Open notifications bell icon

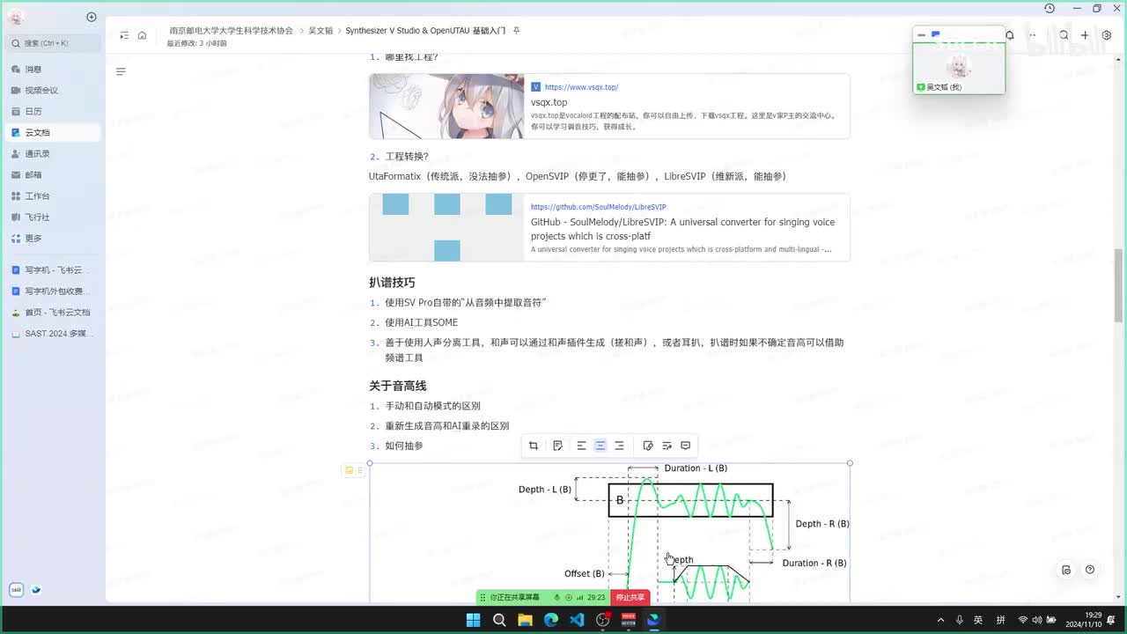(1010, 35)
